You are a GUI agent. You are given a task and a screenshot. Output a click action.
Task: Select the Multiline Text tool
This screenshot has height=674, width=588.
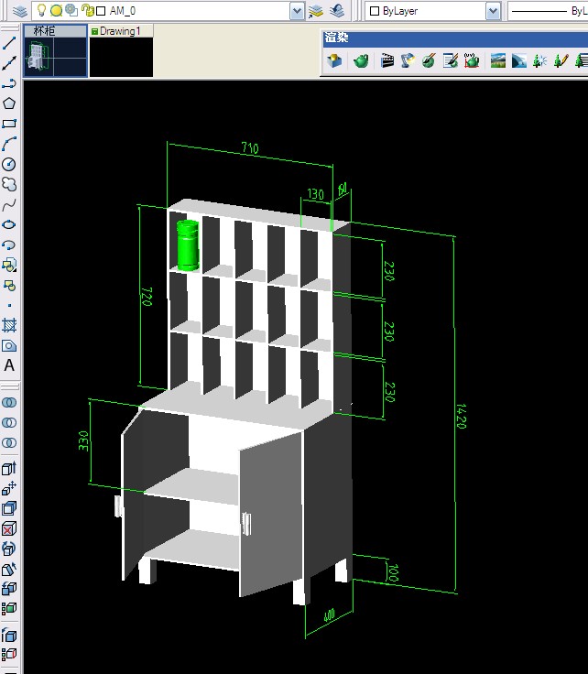click(9, 365)
